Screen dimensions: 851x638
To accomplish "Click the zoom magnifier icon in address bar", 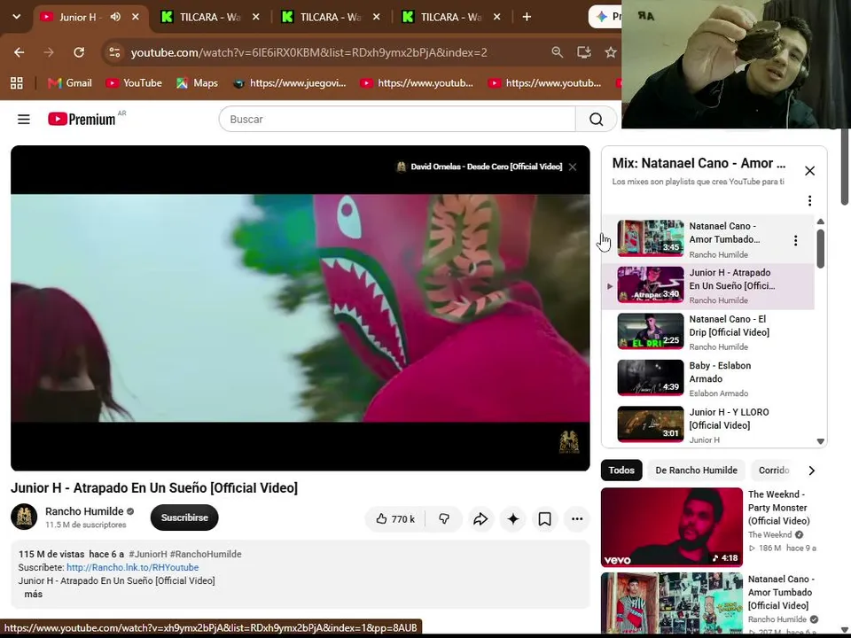I will pos(558,52).
